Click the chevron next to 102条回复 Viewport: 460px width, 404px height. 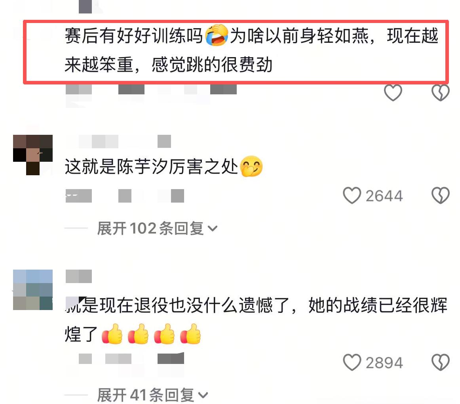pyautogui.click(x=213, y=229)
